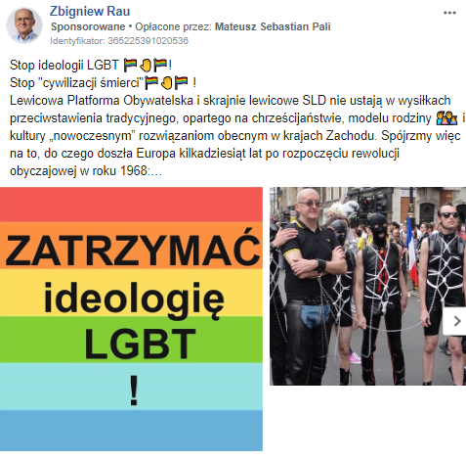The image size is (466, 460).
Task: Click the raised hand emoji after "LGBT"
Action: (146, 65)
